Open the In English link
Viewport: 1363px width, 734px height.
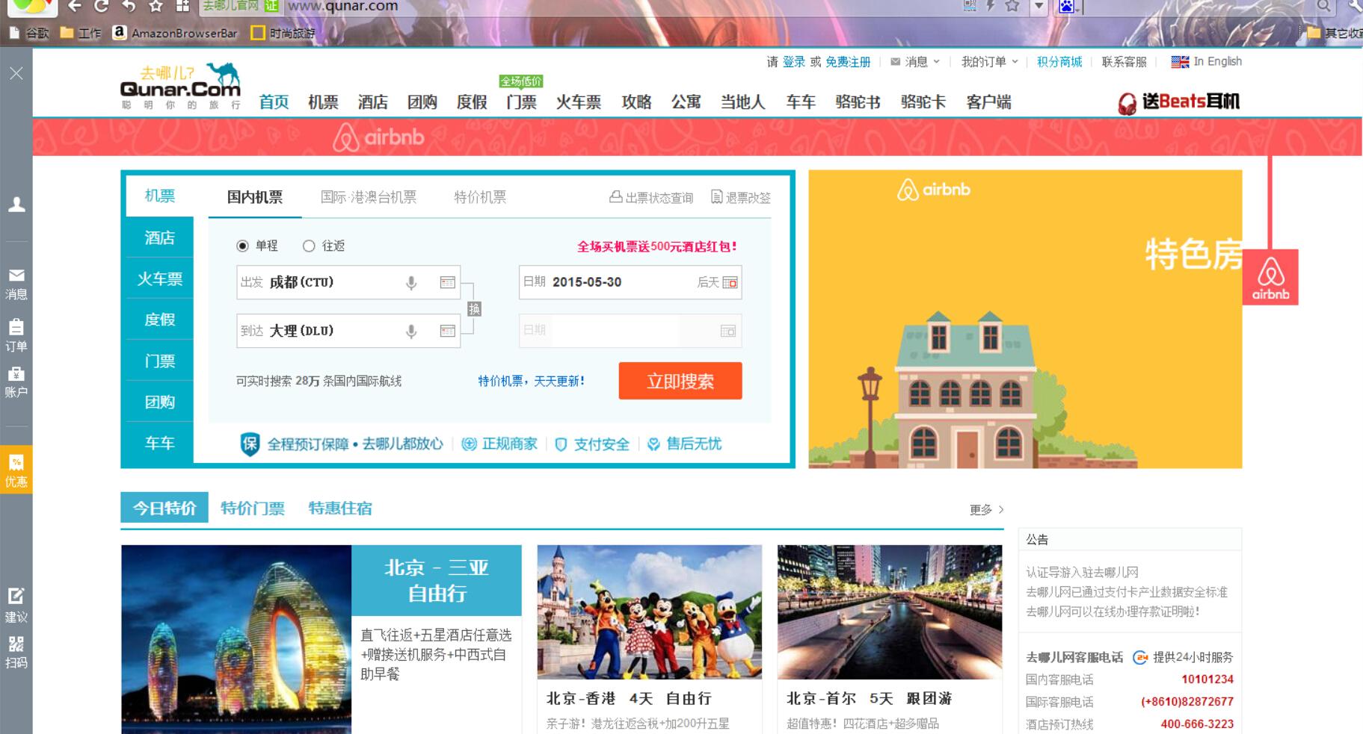(x=1215, y=62)
